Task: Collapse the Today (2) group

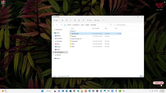Action: 70,31
